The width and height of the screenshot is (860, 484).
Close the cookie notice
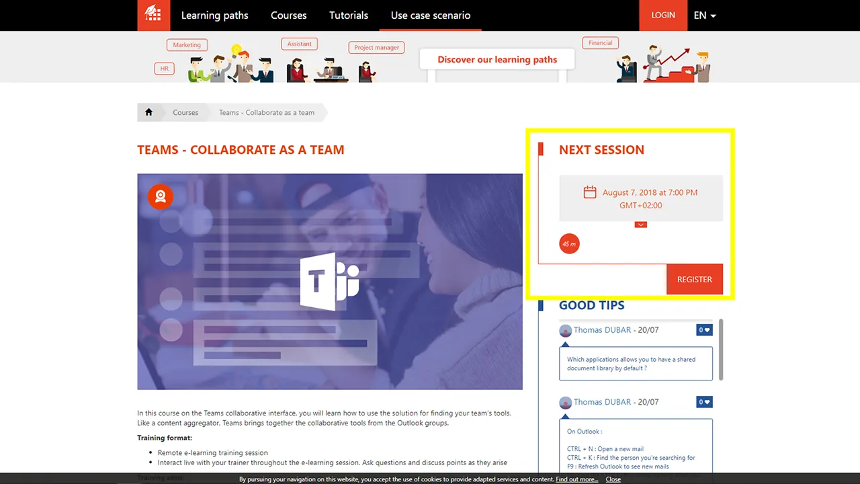[613, 479]
